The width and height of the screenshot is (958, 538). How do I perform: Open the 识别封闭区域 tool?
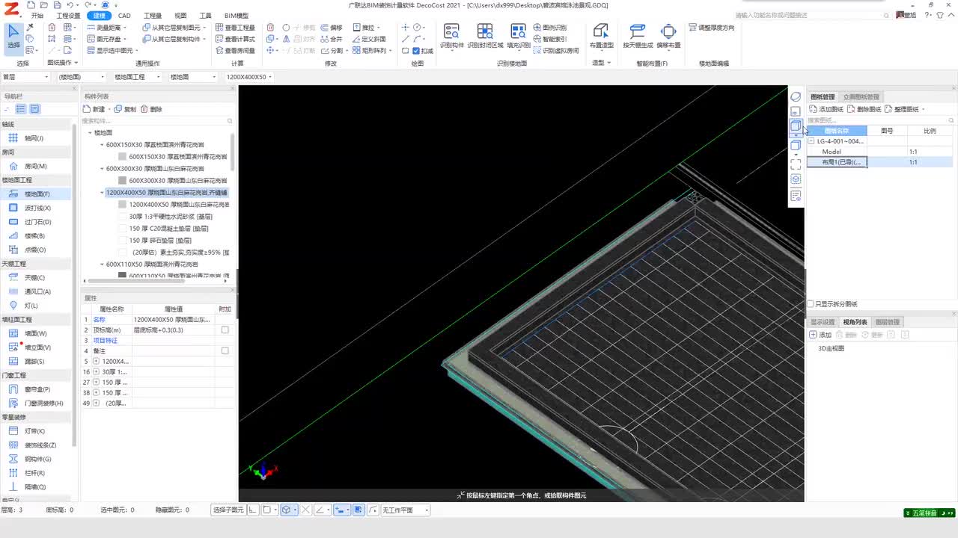coord(485,36)
